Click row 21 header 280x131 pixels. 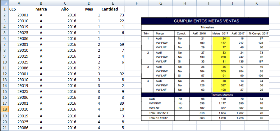point(4,128)
